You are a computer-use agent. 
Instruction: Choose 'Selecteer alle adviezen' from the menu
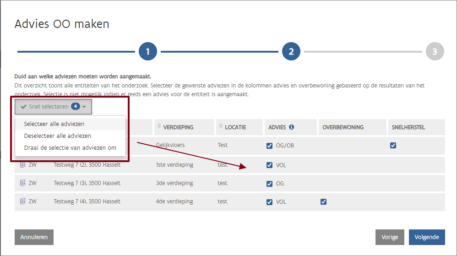click(54, 124)
